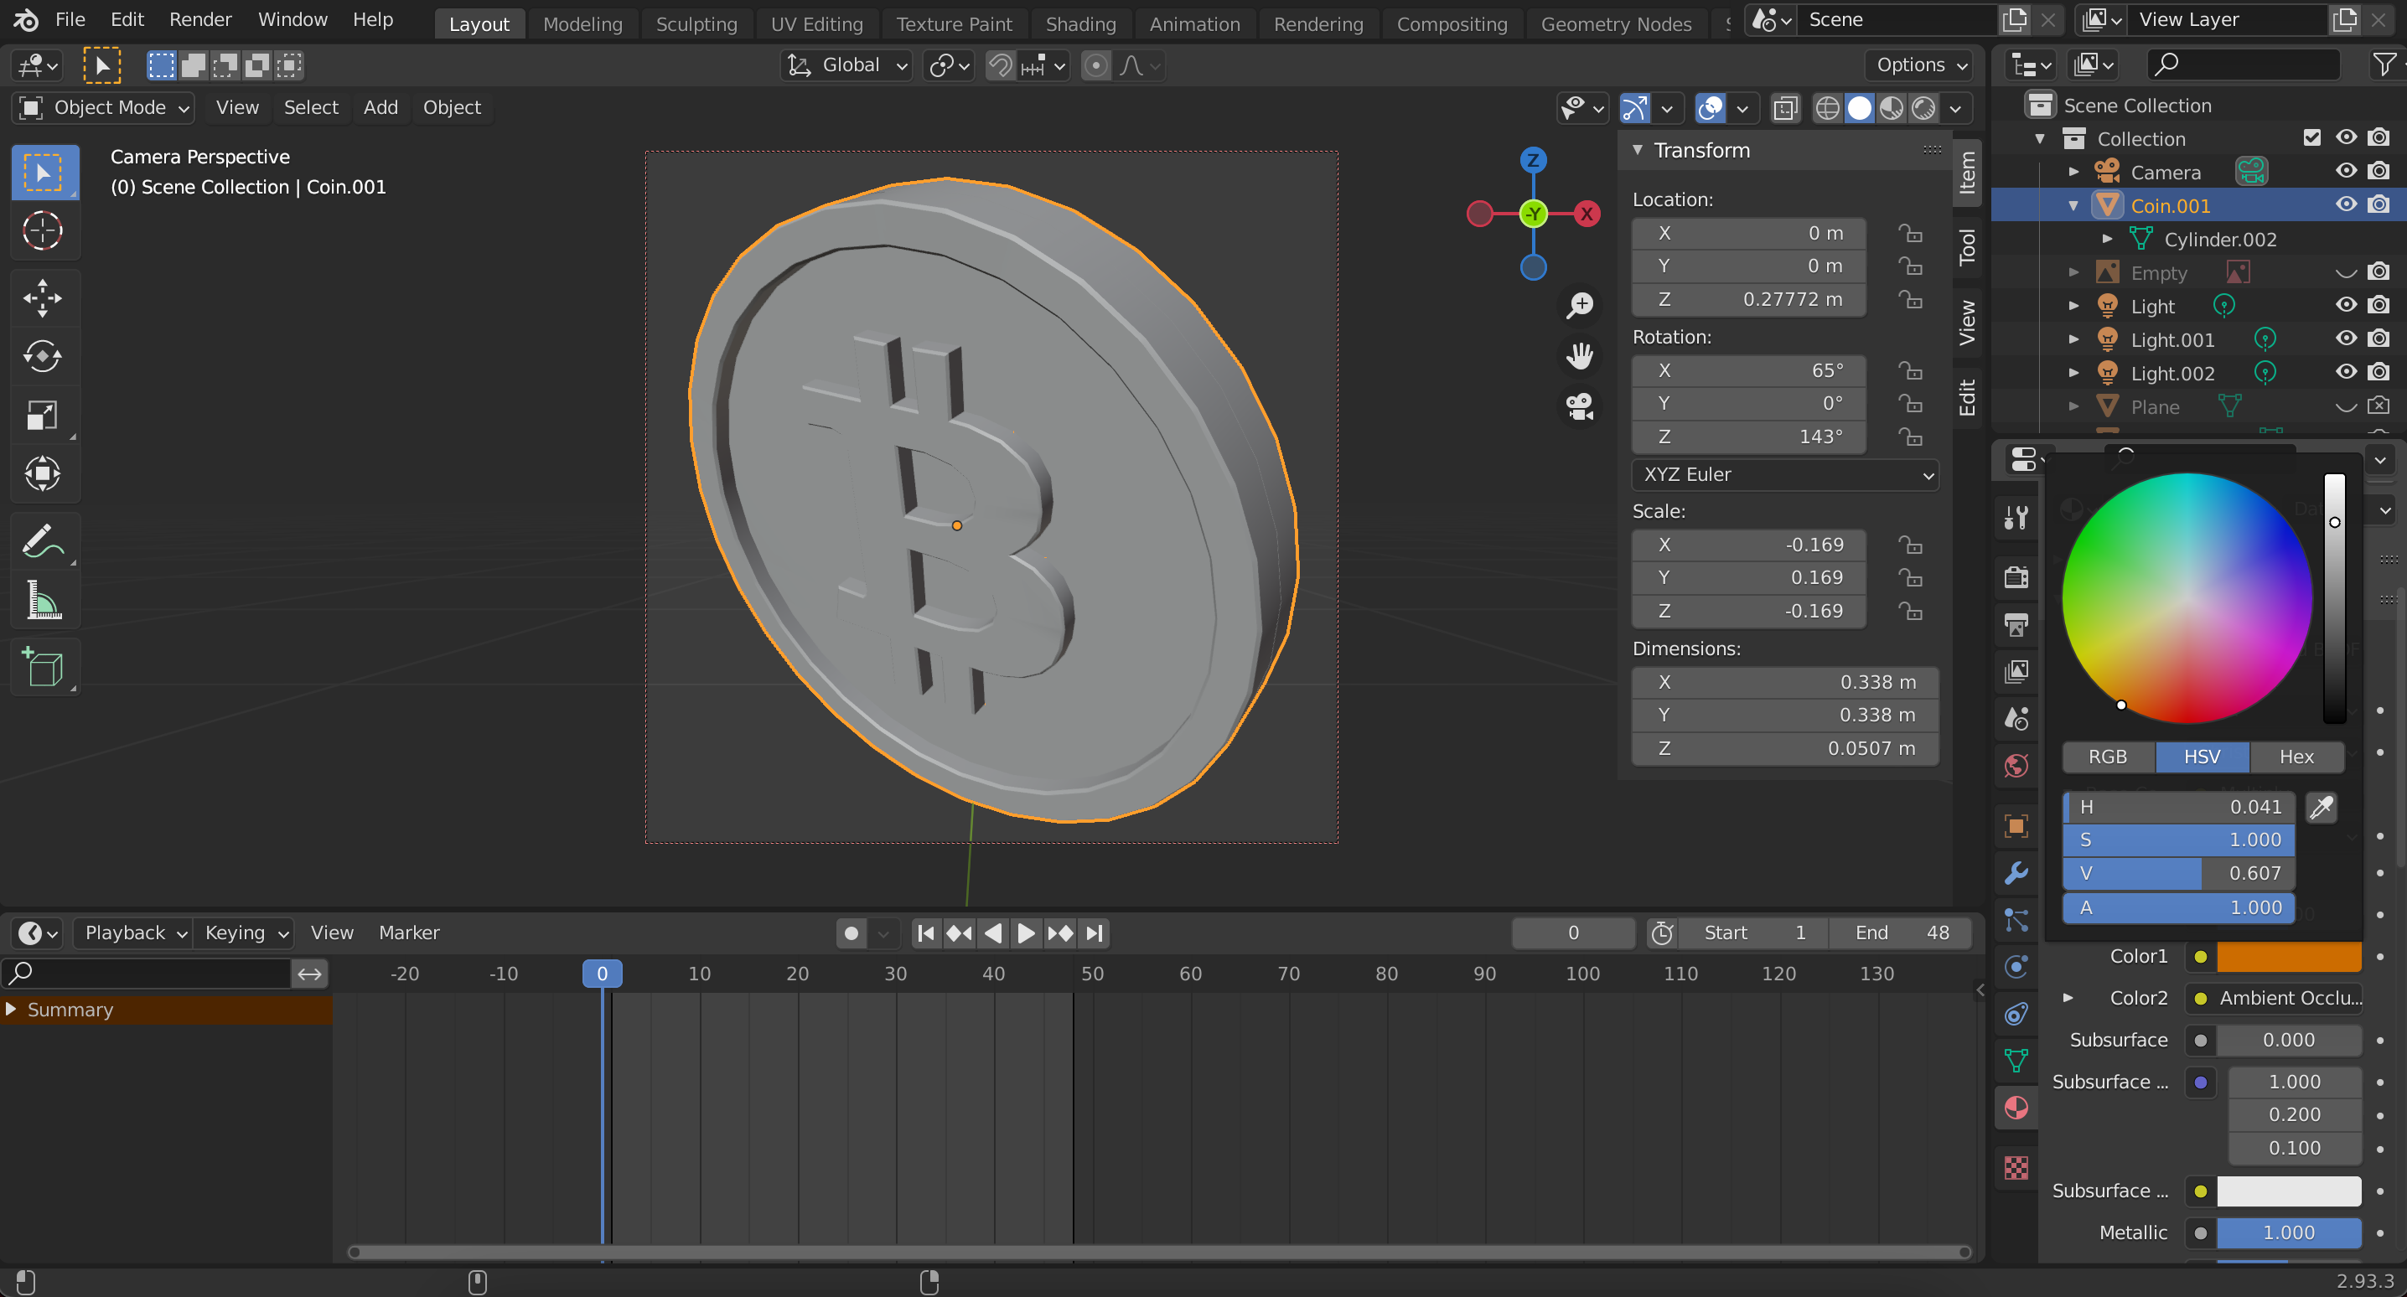Select the Move tool in toolbar

(43, 298)
